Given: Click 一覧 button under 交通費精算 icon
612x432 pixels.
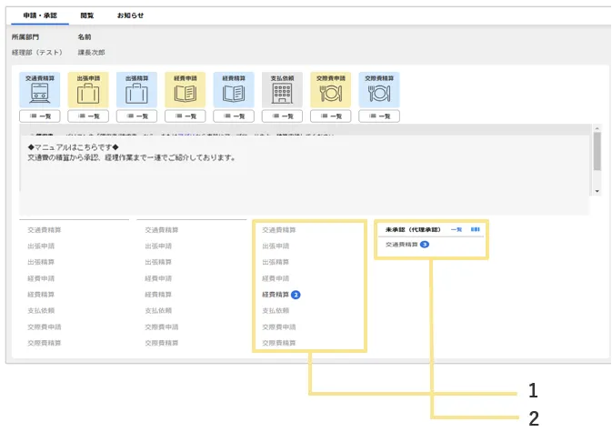Looking at the screenshot, I should click(x=39, y=116).
